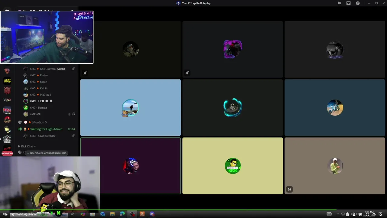387x218 pixels.
Task: Open the YMC server icon
Action: tap(7, 100)
